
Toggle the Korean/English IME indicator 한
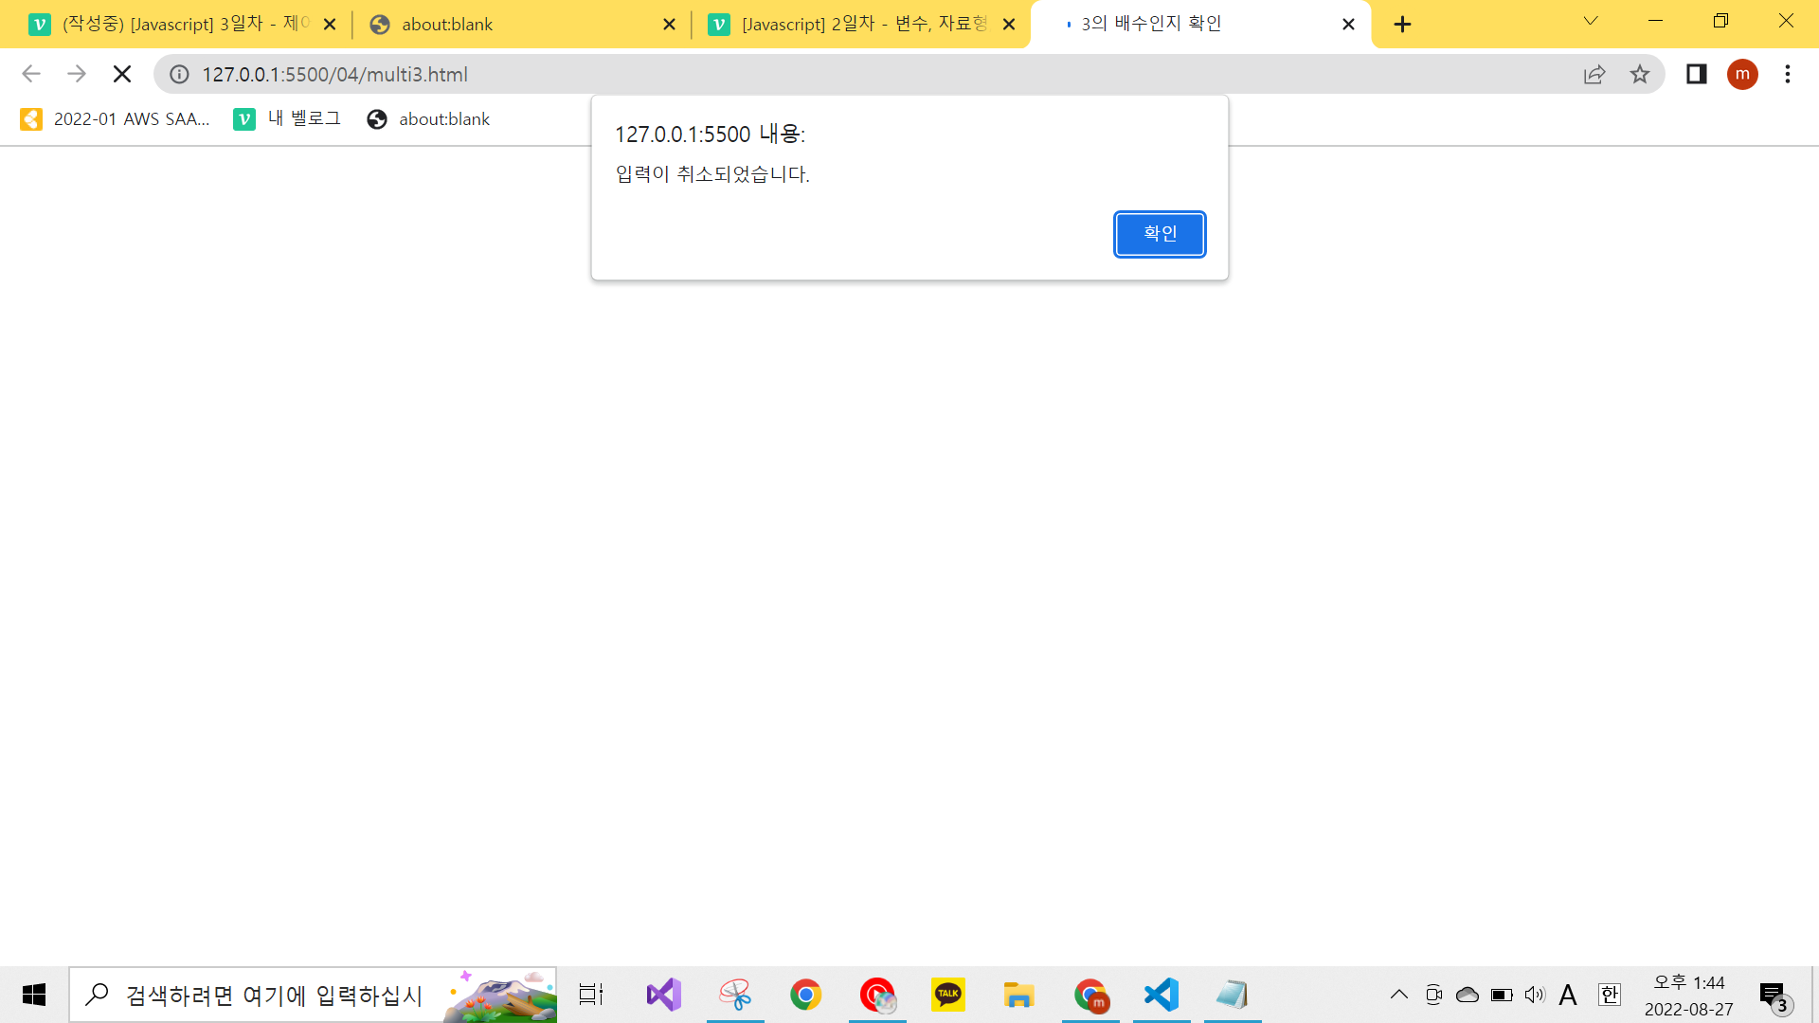click(x=1609, y=995)
